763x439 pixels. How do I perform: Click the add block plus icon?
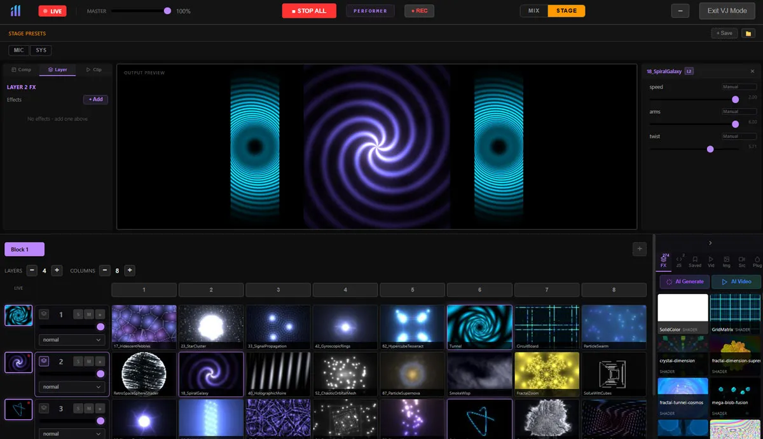pos(640,249)
